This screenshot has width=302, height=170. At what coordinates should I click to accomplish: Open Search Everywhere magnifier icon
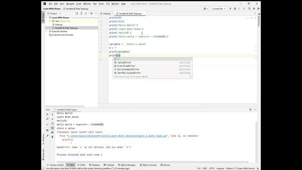click(250, 8)
